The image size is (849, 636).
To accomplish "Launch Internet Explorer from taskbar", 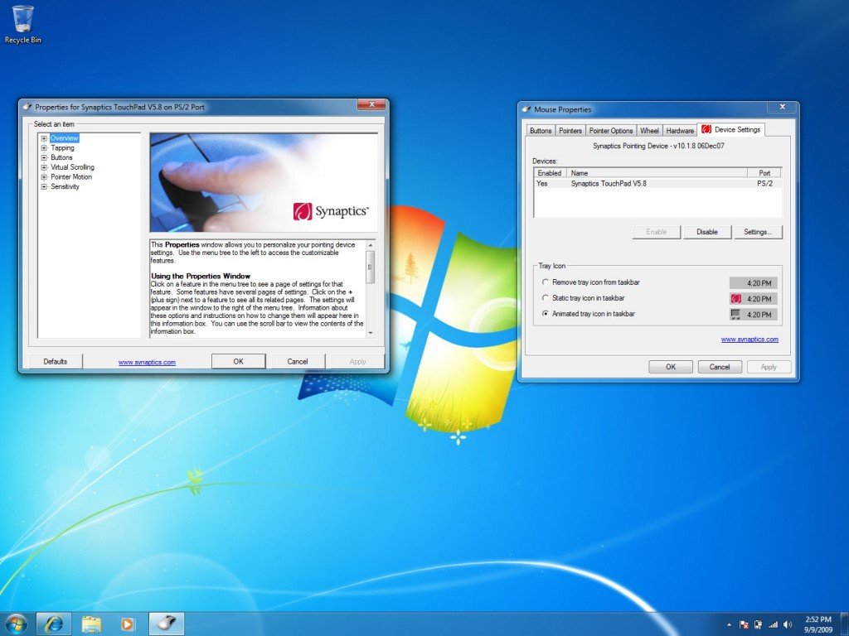I will click(x=54, y=624).
